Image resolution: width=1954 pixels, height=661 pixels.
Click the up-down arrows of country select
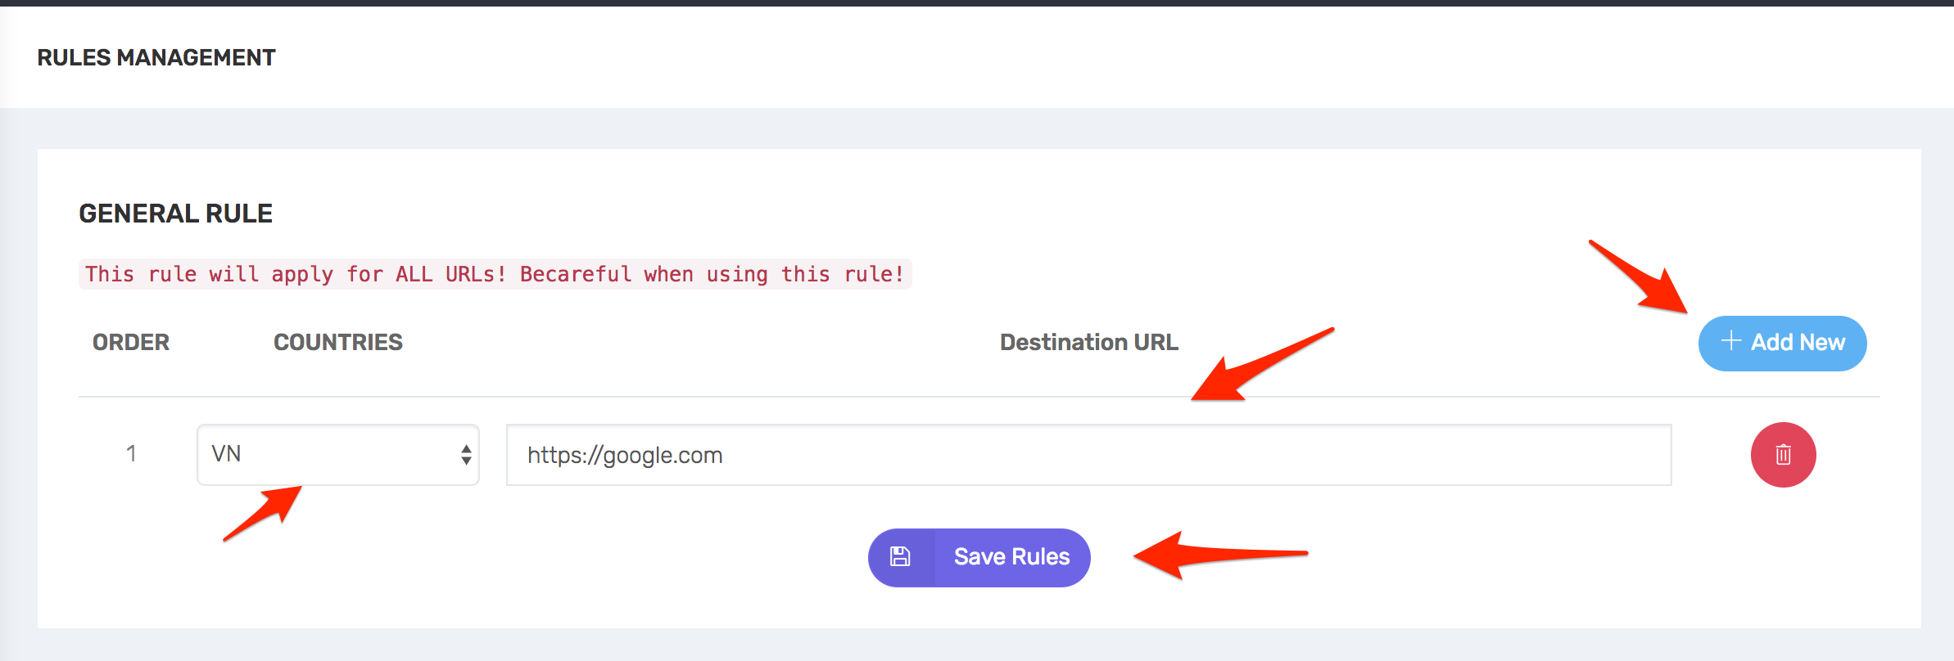(x=466, y=455)
